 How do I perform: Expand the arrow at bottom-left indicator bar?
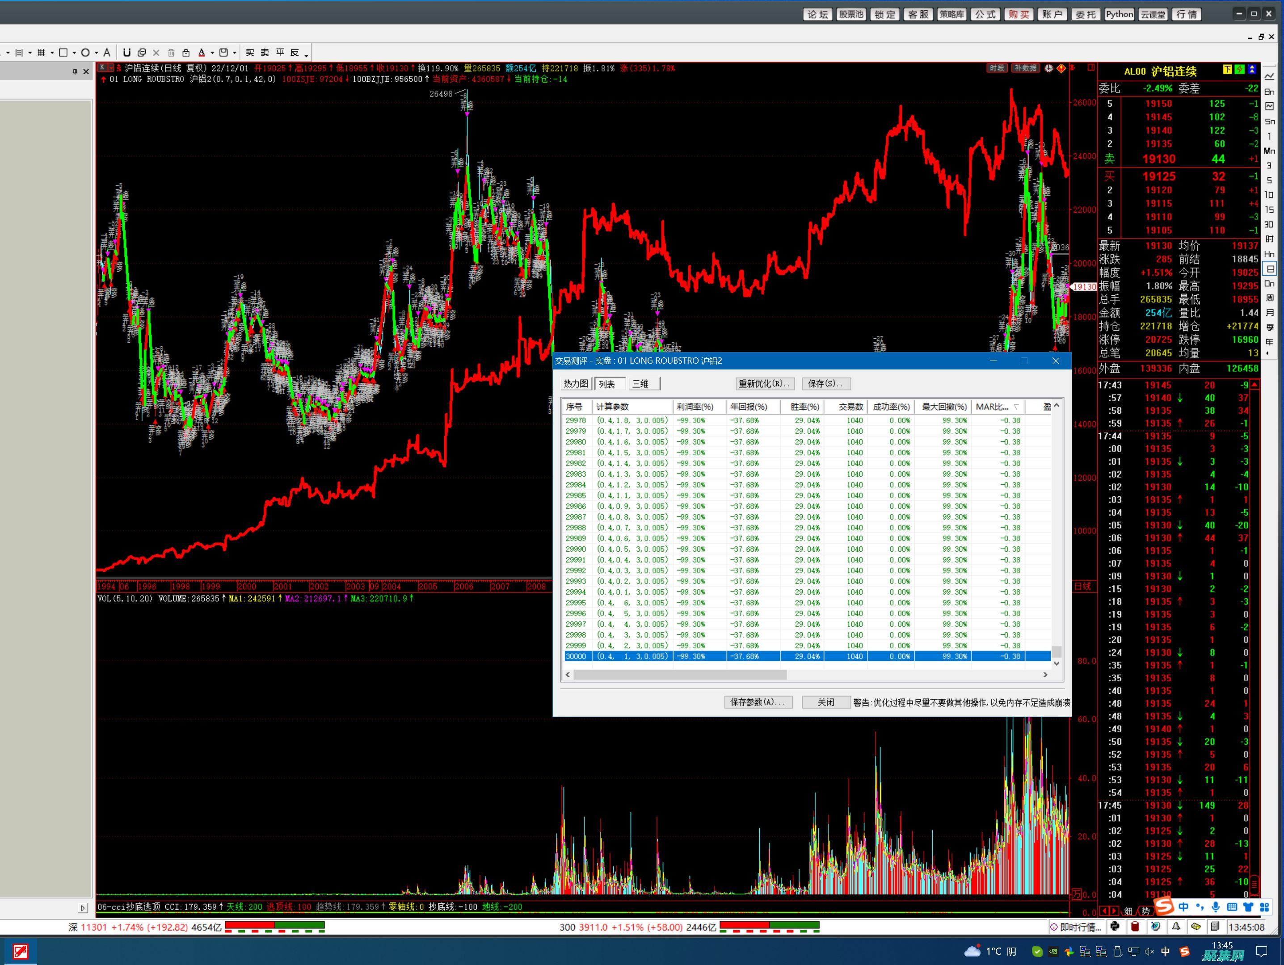[83, 907]
